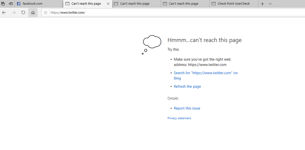Click Refresh the page link
Screen dimensions: 305x150
187,87
